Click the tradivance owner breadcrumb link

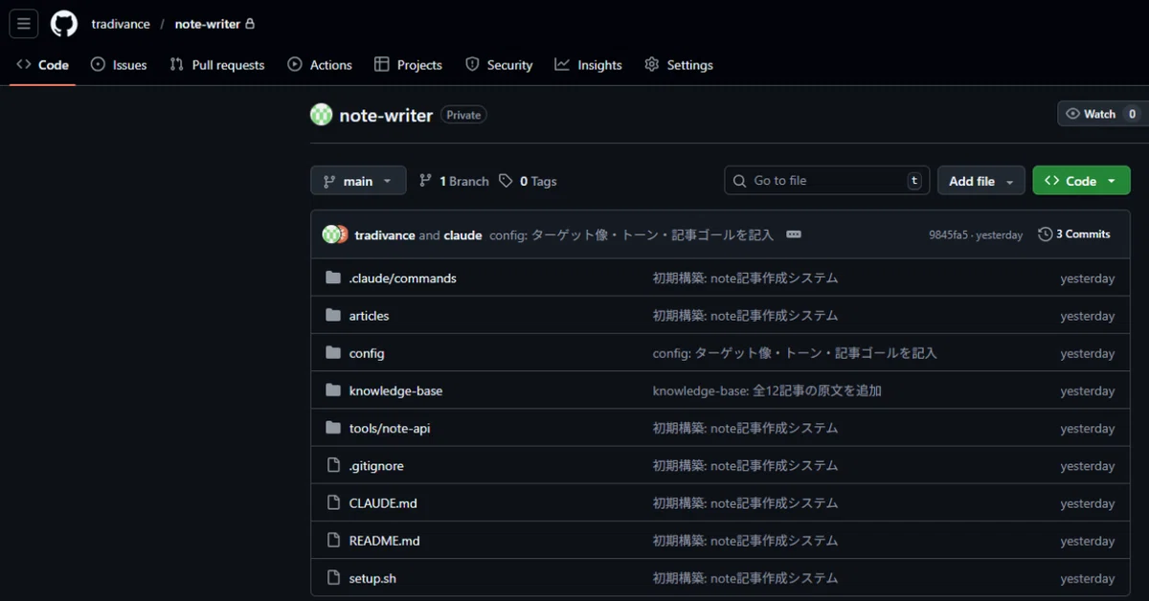click(119, 24)
